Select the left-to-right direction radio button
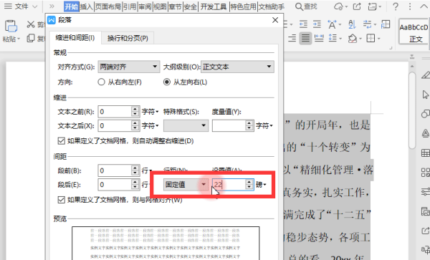Image resolution: width=430 pixels, height=260 pixels. tap(167, 82)
